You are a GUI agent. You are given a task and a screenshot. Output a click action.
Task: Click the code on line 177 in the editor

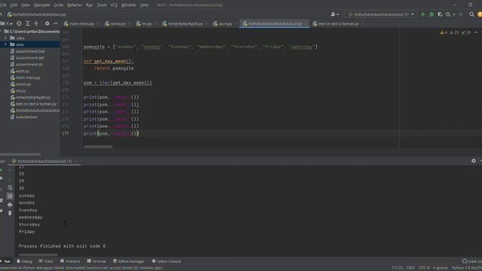[x=111, y=133]
